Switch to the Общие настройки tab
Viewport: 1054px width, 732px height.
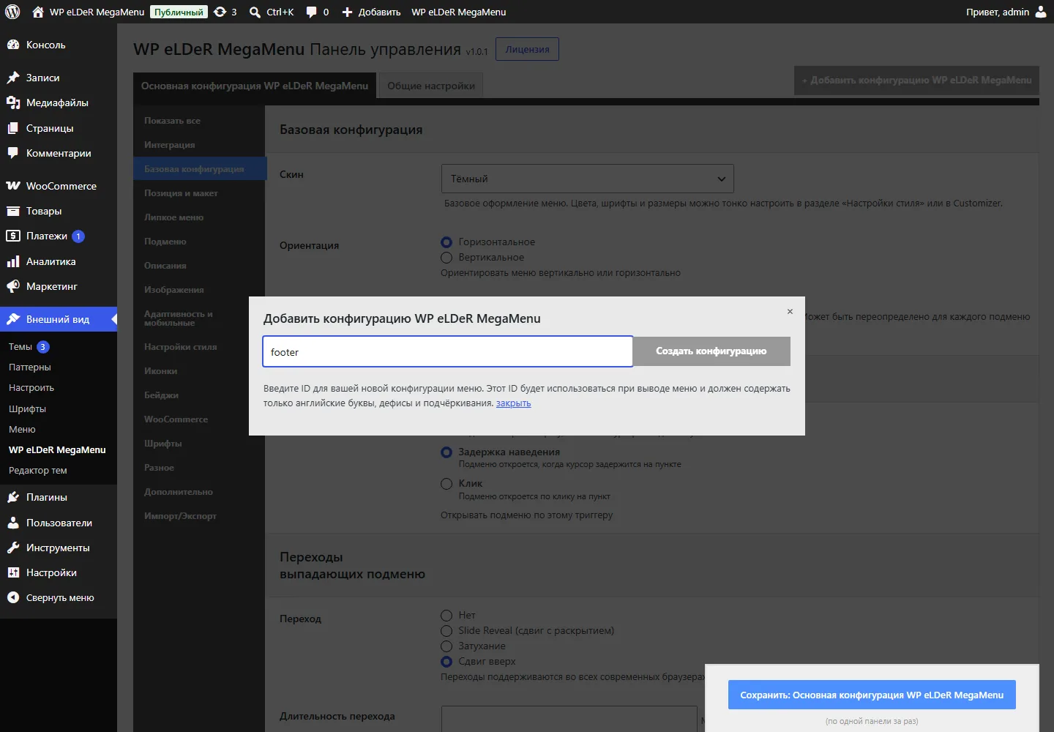point(431,86)
